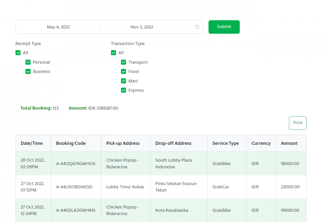Disable the Transport transaction checkbox
Screen dimensions: 325x222
[124, 62]
